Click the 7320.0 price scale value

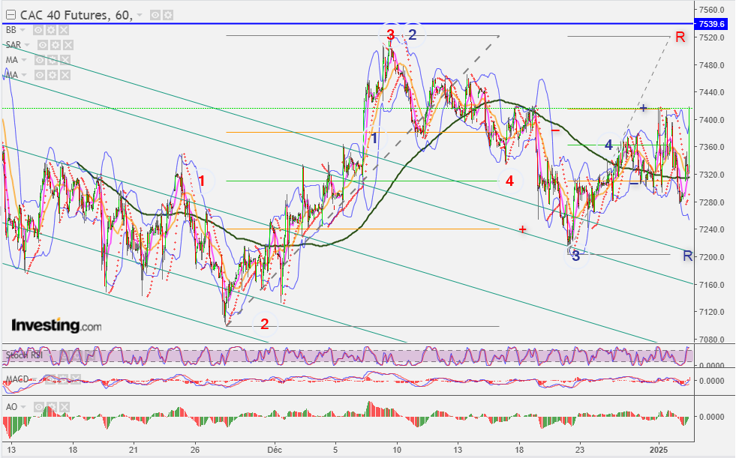(712, 175)
